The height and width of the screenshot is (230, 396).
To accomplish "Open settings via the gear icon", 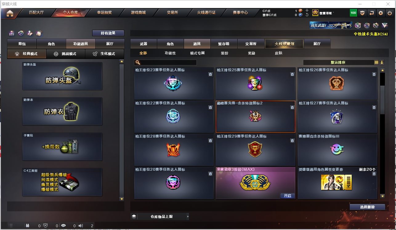I will 381,13.
